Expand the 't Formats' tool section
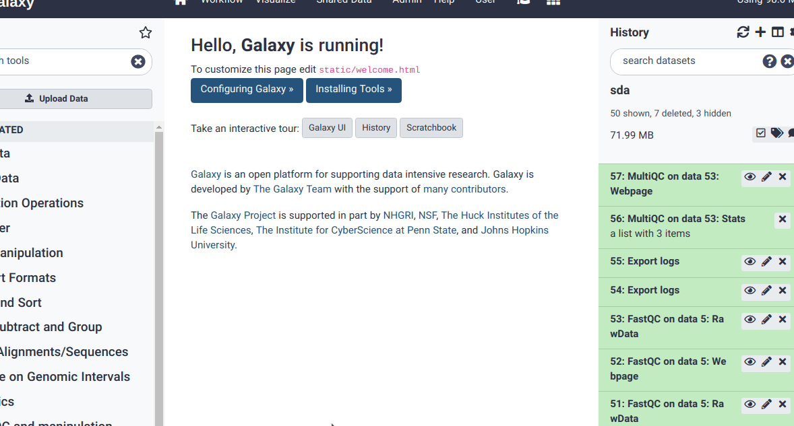The image size is (794, 426). click(x=28, y=277)
